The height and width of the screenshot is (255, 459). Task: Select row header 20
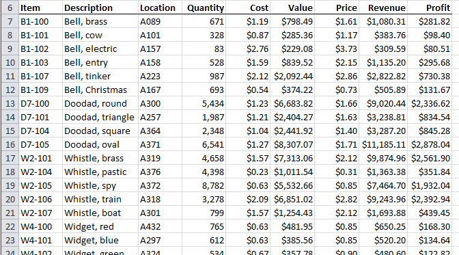(10, 200)
